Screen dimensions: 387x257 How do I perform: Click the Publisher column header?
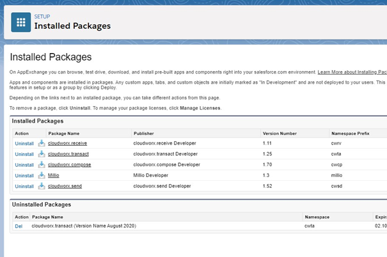(x=144, y=134)
